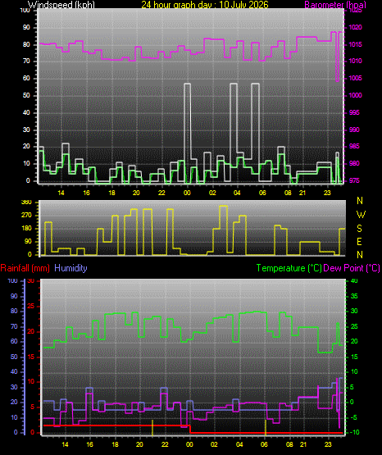This screenshot has width=382, height=455.
Task: Click the E compass direction label
Action: pyautogui.click(x=359, y=241)
